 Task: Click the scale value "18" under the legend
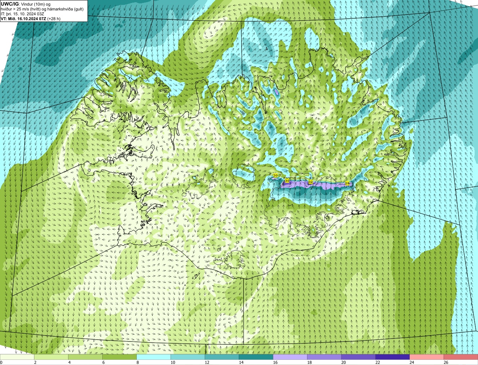click(310, 362)
